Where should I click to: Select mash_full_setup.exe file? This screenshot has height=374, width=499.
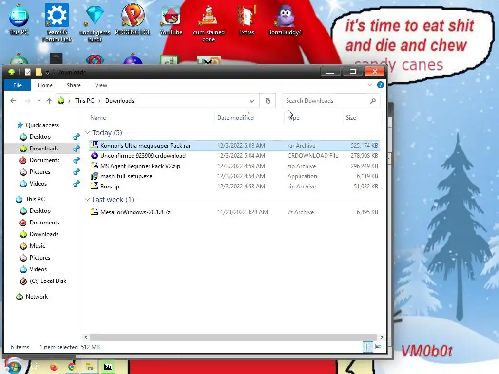[234, 176]
